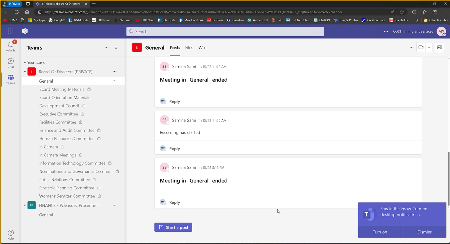Screen dimensions: 450x244
Task: Select the Executive Committee channel
Action: coord(59,114)
